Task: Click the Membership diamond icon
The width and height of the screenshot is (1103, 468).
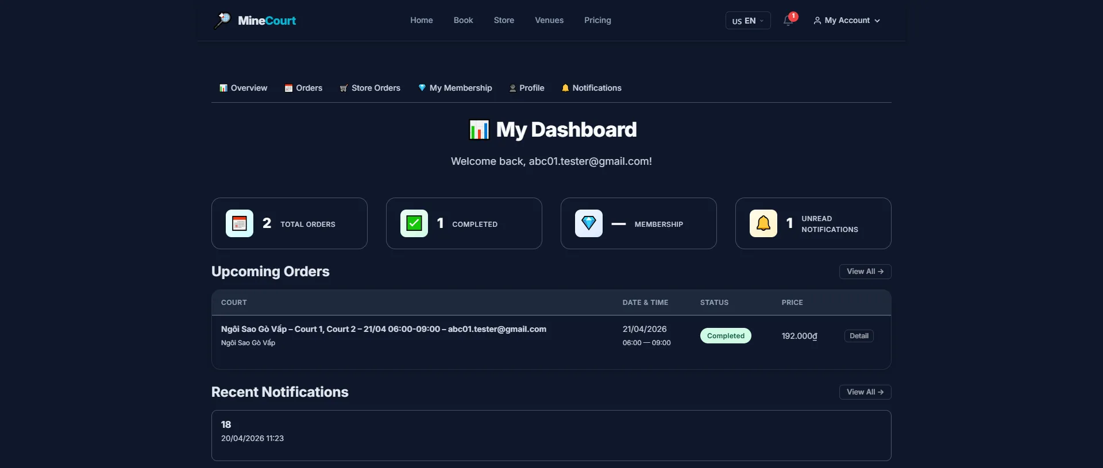Action: click(x=589, y=223)
